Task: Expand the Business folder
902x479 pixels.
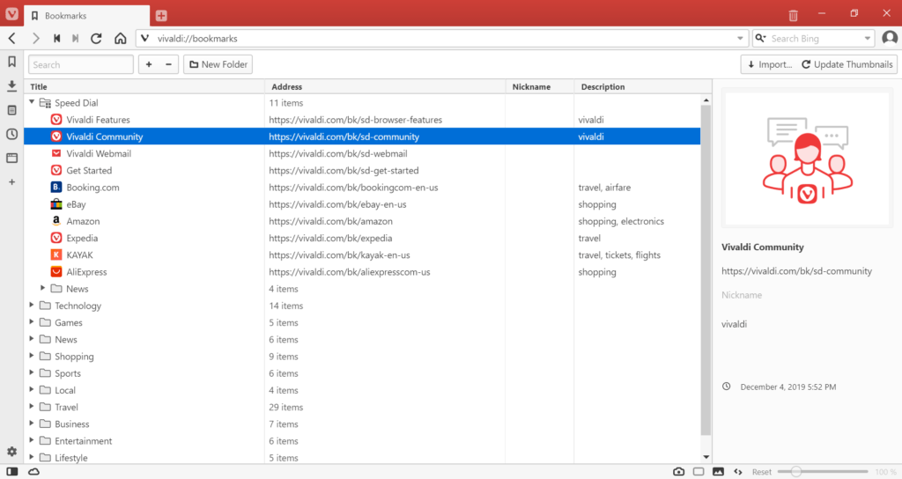Action: click(32, 424)
